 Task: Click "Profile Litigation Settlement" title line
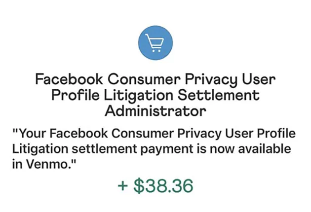pos(156,95)
